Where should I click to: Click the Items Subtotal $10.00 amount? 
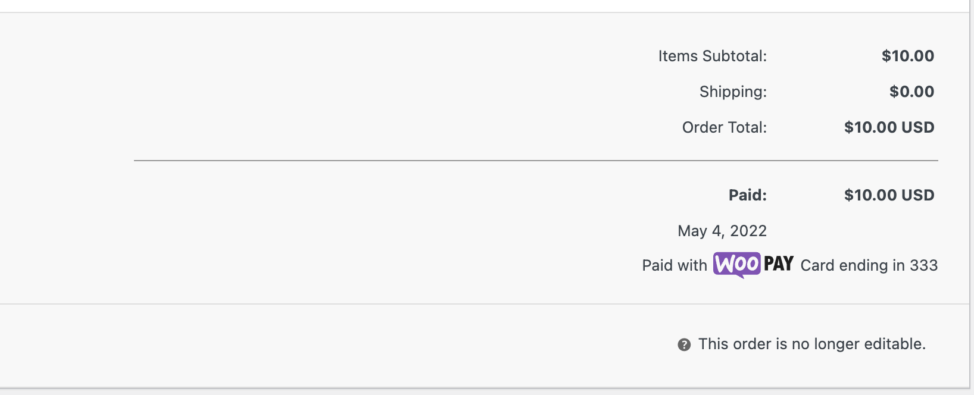908,56
